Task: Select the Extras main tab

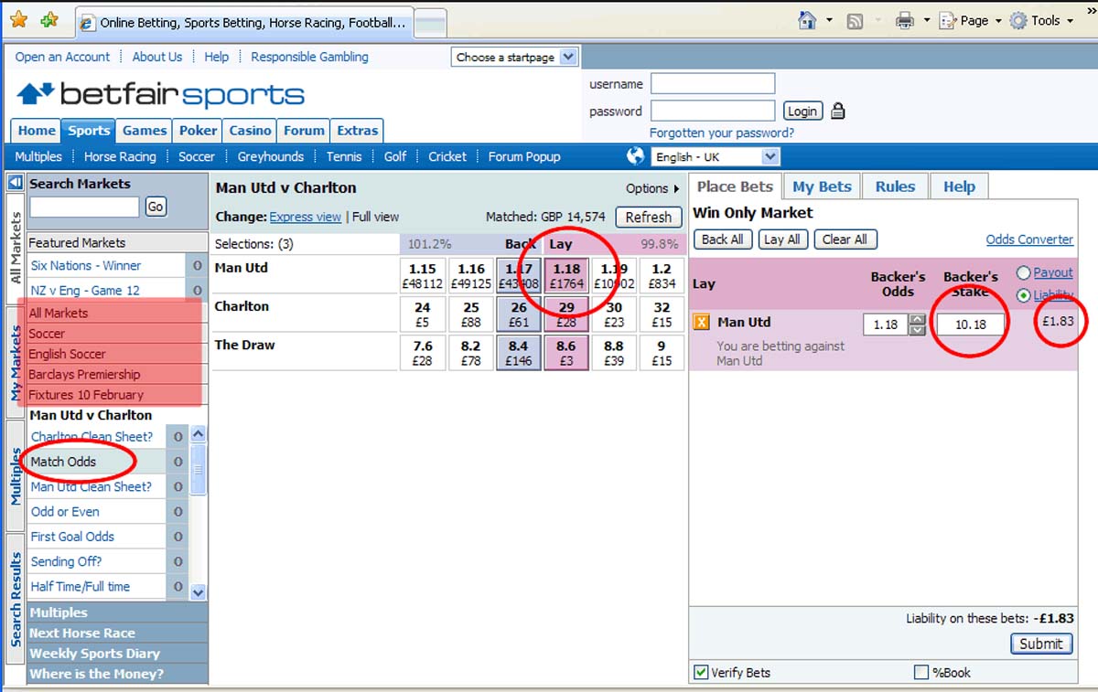Action: [357, 131]
